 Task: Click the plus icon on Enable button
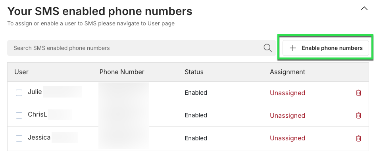pos(293,48)
